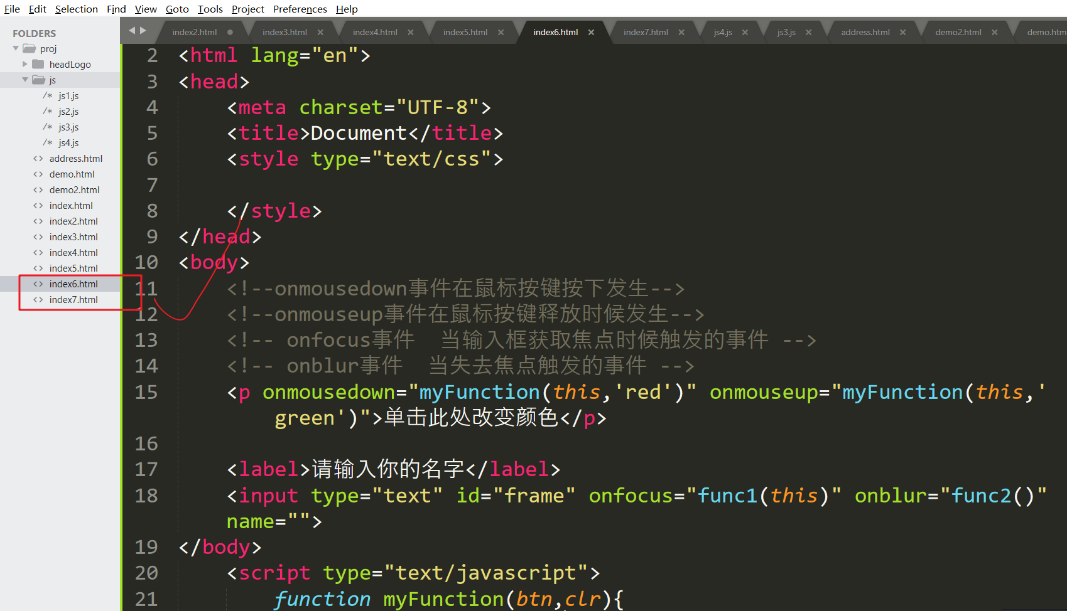The height and width of the screenshot is (611, 1067).
Task: Open demo.html in the sidebar
Action: point(72,174)
